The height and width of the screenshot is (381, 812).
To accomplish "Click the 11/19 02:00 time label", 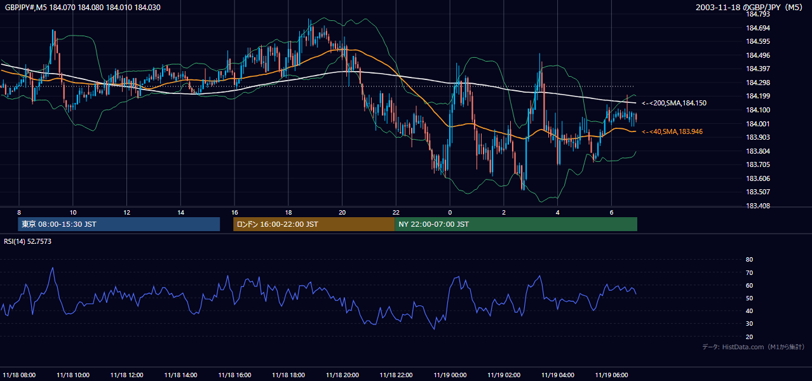I will (x=504, y=375).
